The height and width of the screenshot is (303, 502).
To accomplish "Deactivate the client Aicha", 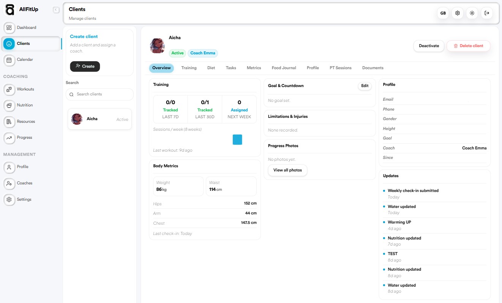I will click(429, 46).
